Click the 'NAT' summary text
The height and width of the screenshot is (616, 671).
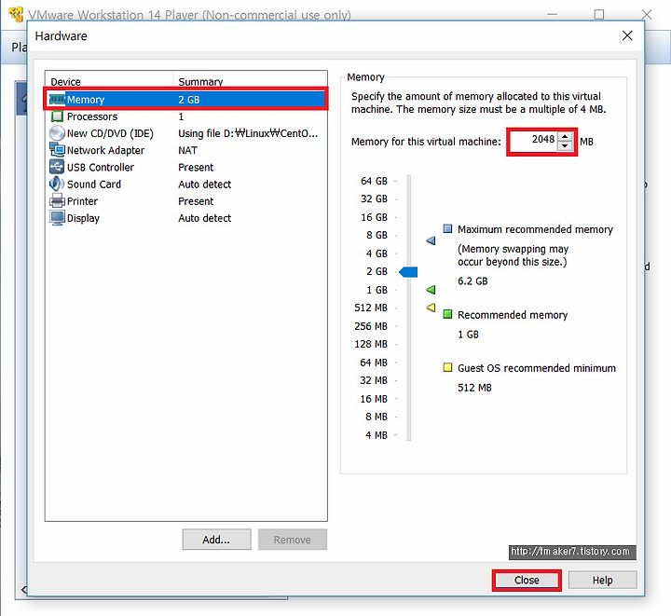(x=188, y=150)
